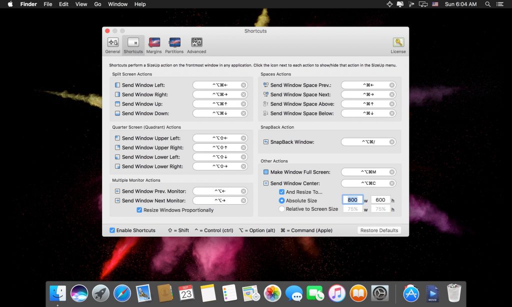The width and height of the screenshot is (512, 307).
Task: Switch to the Partitions tab
Action: coord(174,45)
